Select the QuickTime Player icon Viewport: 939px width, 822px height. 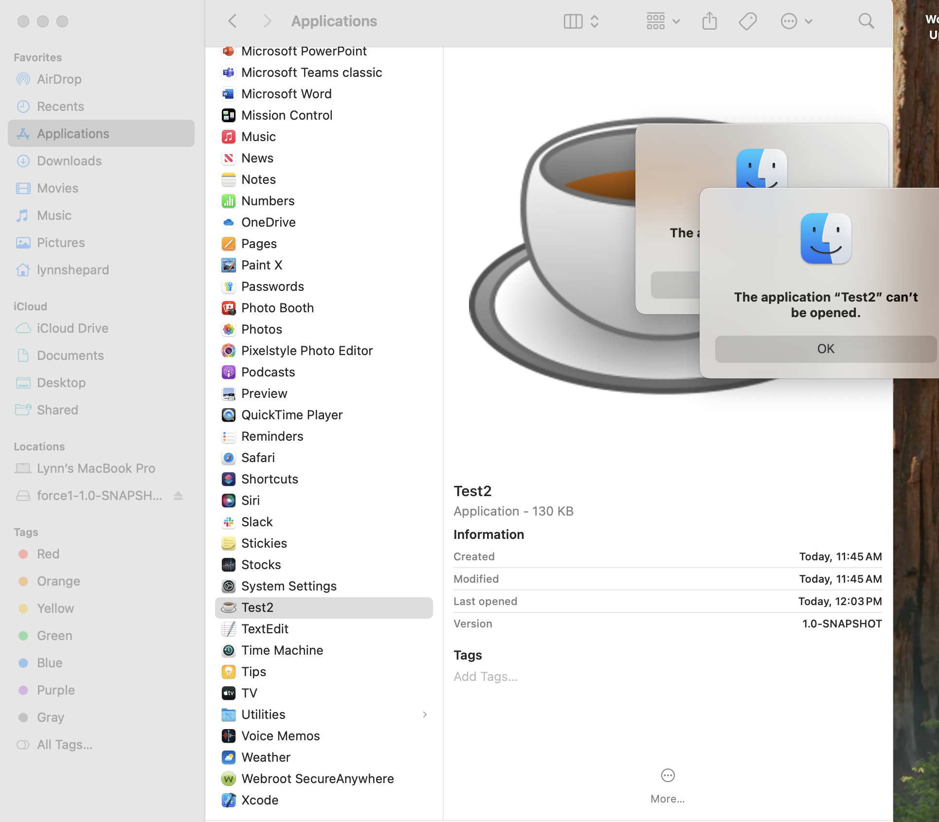[228, 414]
